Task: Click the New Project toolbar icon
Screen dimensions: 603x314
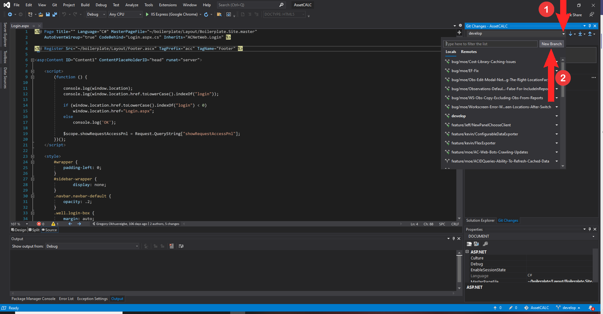Action: 30,14
